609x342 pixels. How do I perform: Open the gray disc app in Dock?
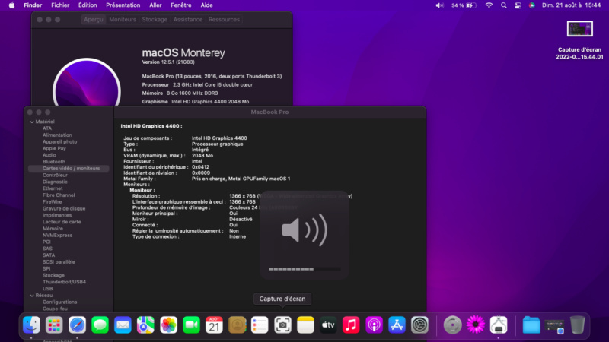453,325
